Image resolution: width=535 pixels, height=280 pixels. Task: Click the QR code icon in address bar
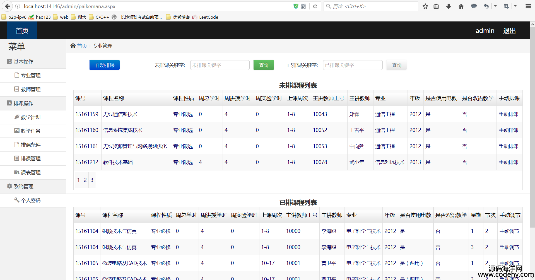(x=304, y=6)
